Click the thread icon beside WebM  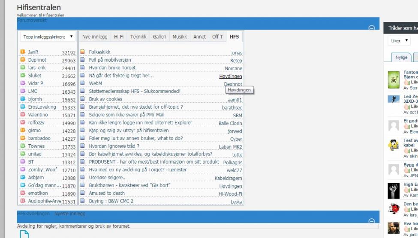pos(83,83)
